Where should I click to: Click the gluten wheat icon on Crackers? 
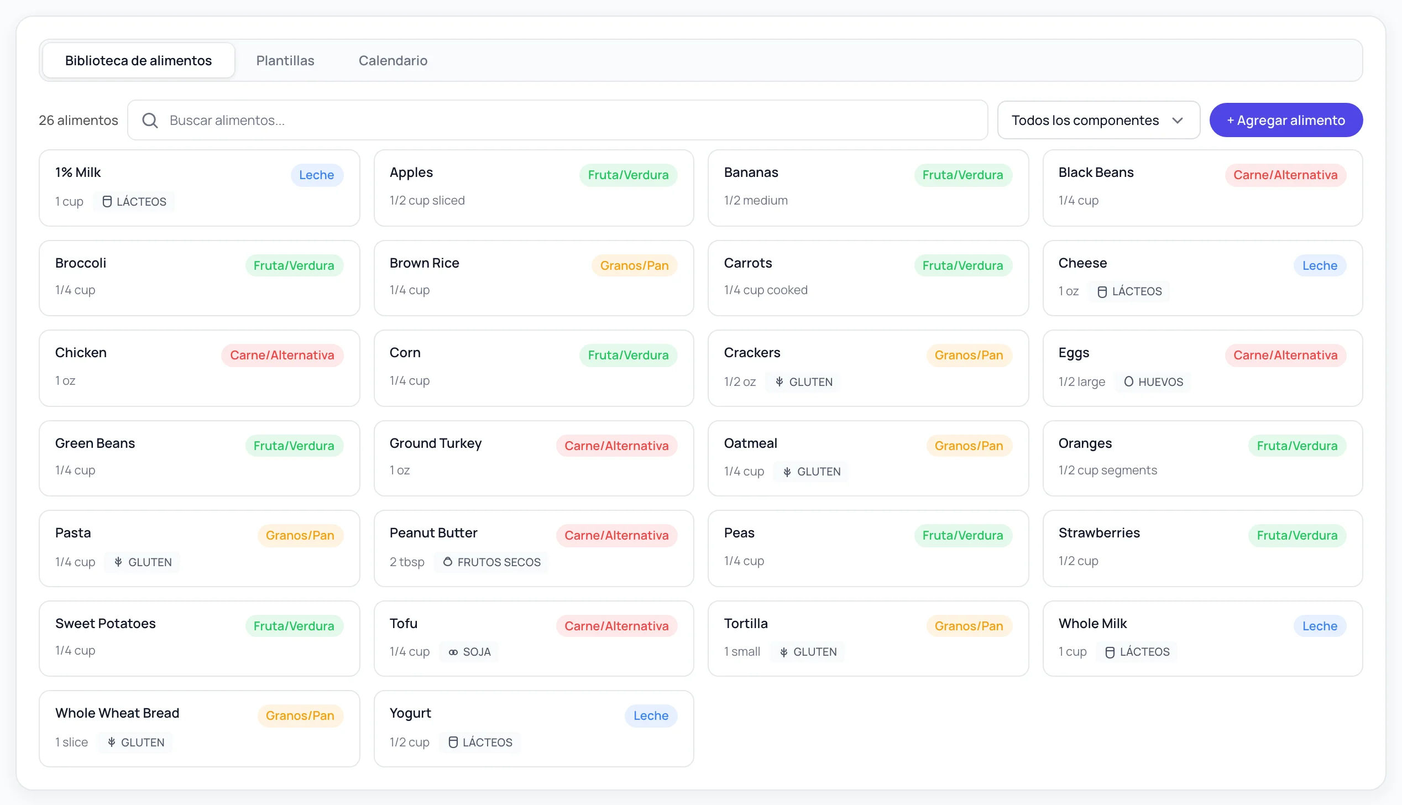[780, 381]
